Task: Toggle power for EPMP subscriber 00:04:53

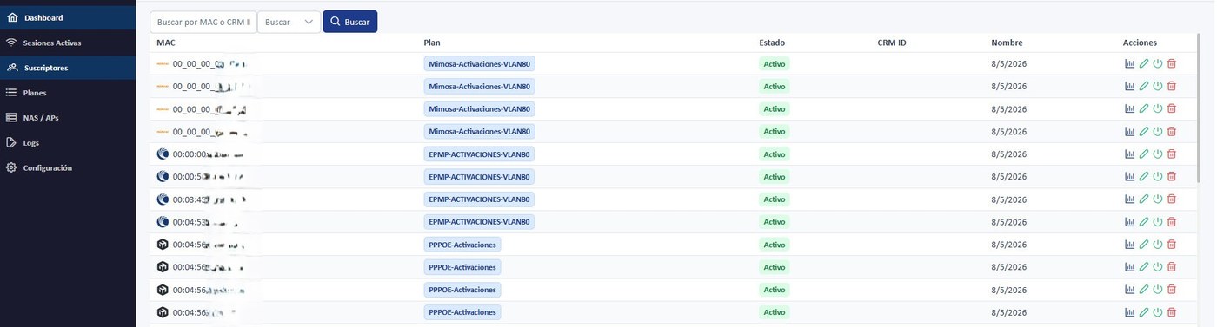Action: click(1158, 221)
